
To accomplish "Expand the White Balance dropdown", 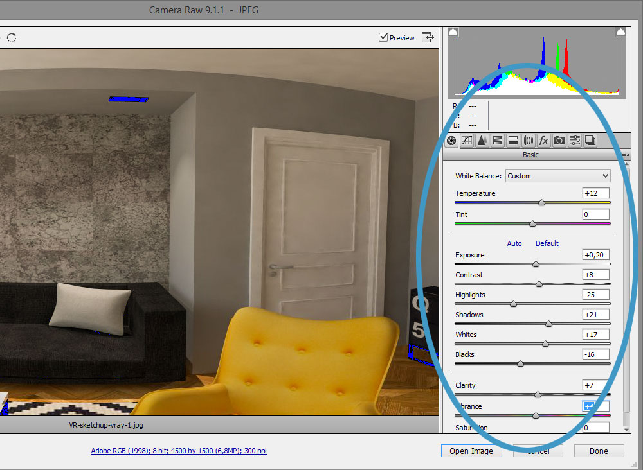I will [557, 176].
